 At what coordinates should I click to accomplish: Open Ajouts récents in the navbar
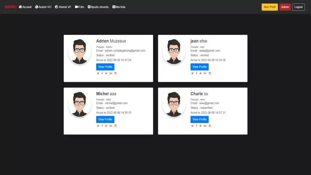(x=98, y=7)
